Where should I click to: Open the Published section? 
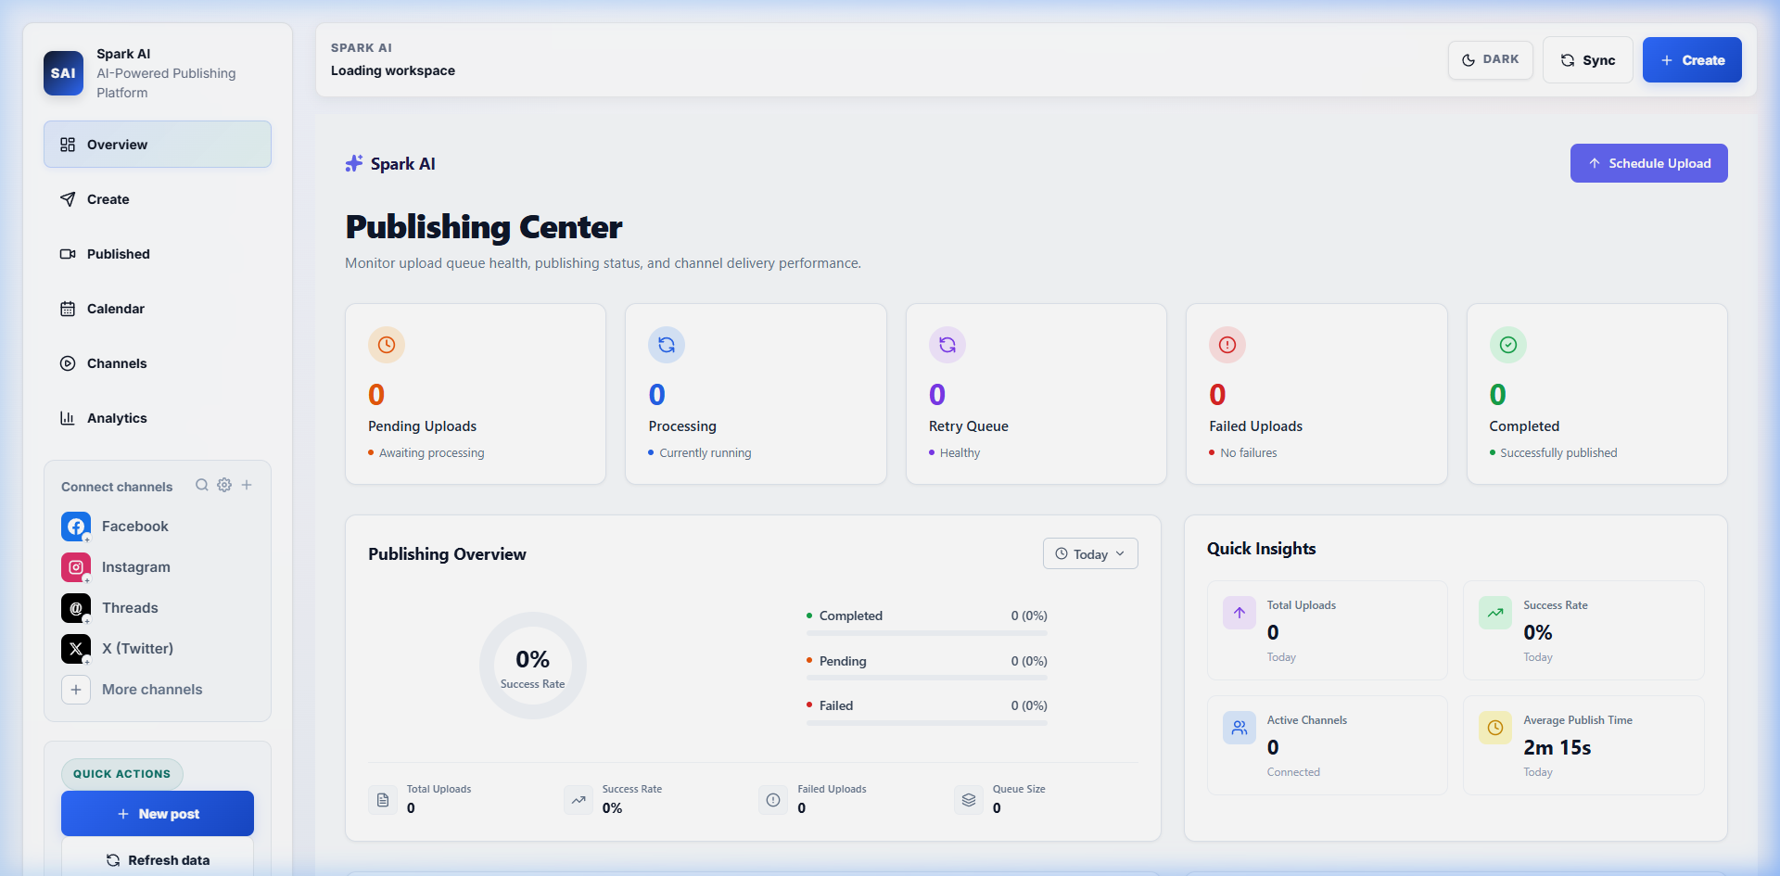coord(158,254)
